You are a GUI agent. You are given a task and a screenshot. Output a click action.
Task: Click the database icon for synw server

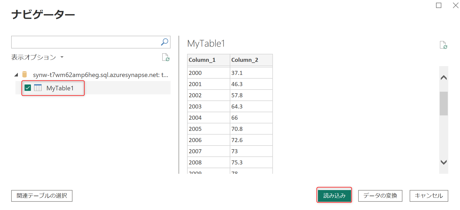click(x=25, y=75)
